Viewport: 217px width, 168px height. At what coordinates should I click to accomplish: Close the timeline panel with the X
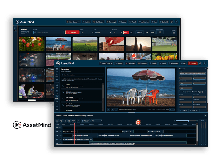tap(205, 115)
